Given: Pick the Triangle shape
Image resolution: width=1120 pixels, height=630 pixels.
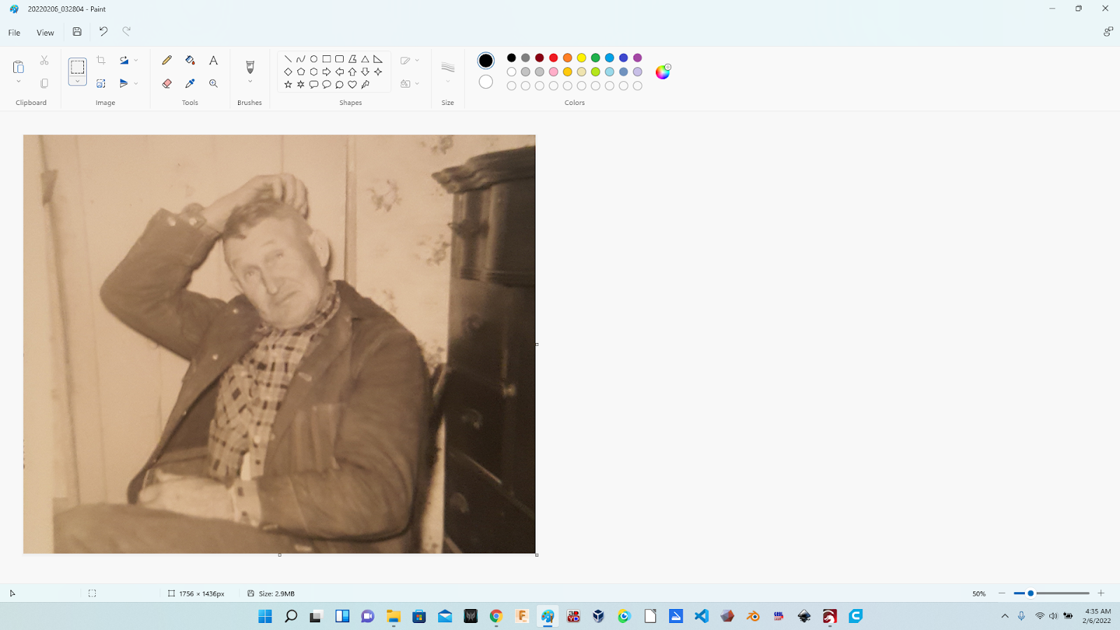Looking at the screenshot, I should click(365, 59).
